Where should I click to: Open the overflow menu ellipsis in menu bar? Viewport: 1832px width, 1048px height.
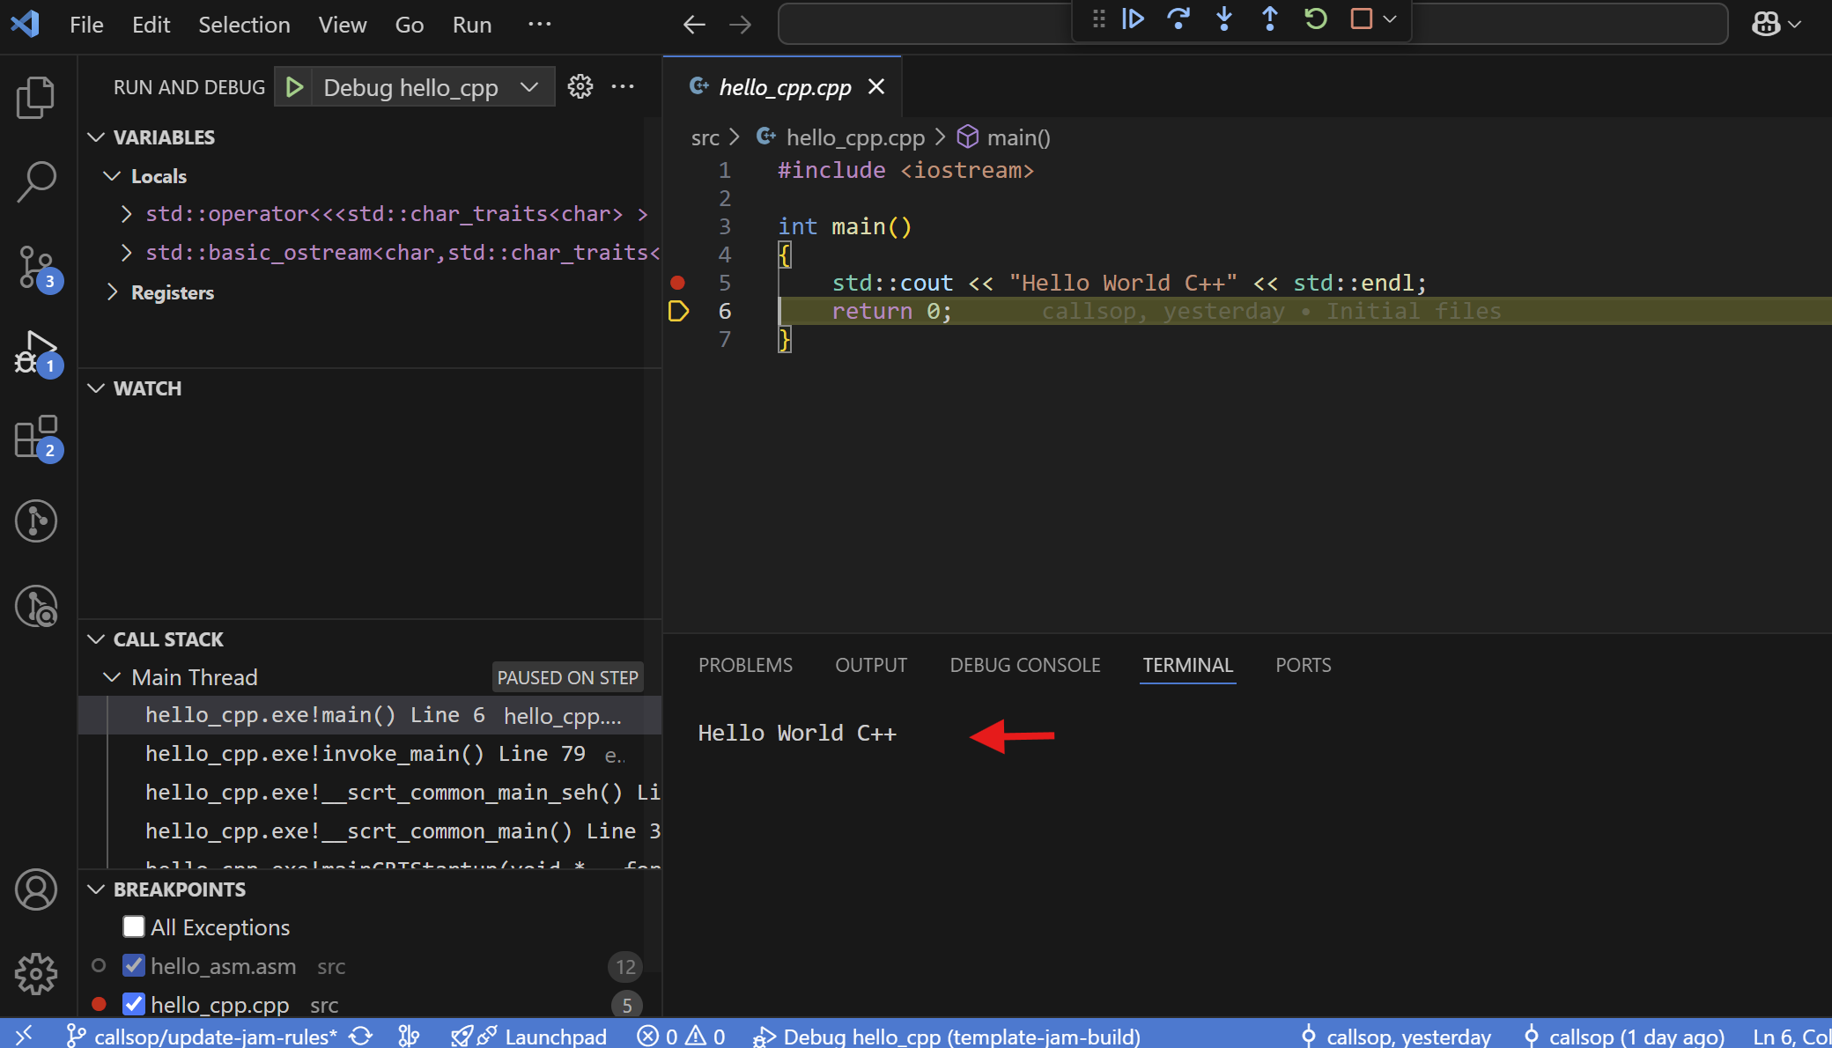539,25
